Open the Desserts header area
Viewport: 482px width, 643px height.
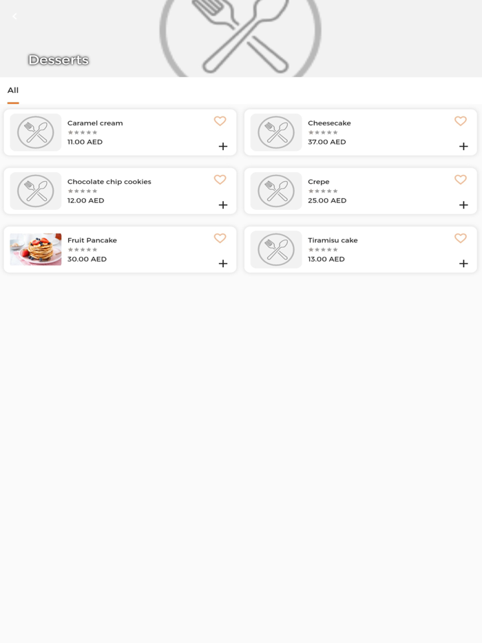coord(59,60)
